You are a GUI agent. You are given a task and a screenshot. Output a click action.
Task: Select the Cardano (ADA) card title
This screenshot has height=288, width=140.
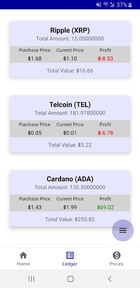(x=70, y=179)
